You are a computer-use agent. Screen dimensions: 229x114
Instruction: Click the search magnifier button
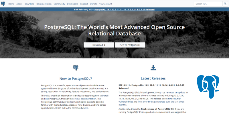225,4
